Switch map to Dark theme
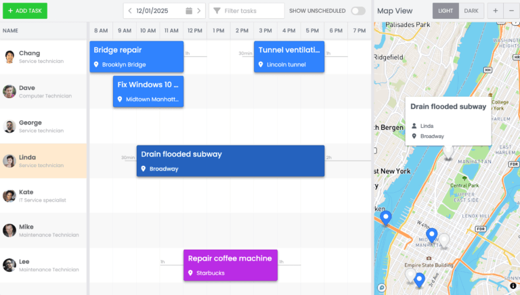520x295 pixels. coord(471,11)
